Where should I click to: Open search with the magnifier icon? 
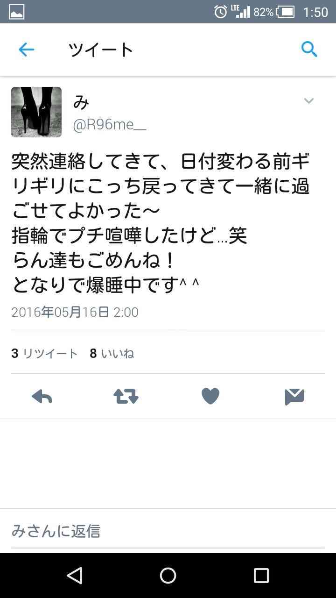(309, 49)
